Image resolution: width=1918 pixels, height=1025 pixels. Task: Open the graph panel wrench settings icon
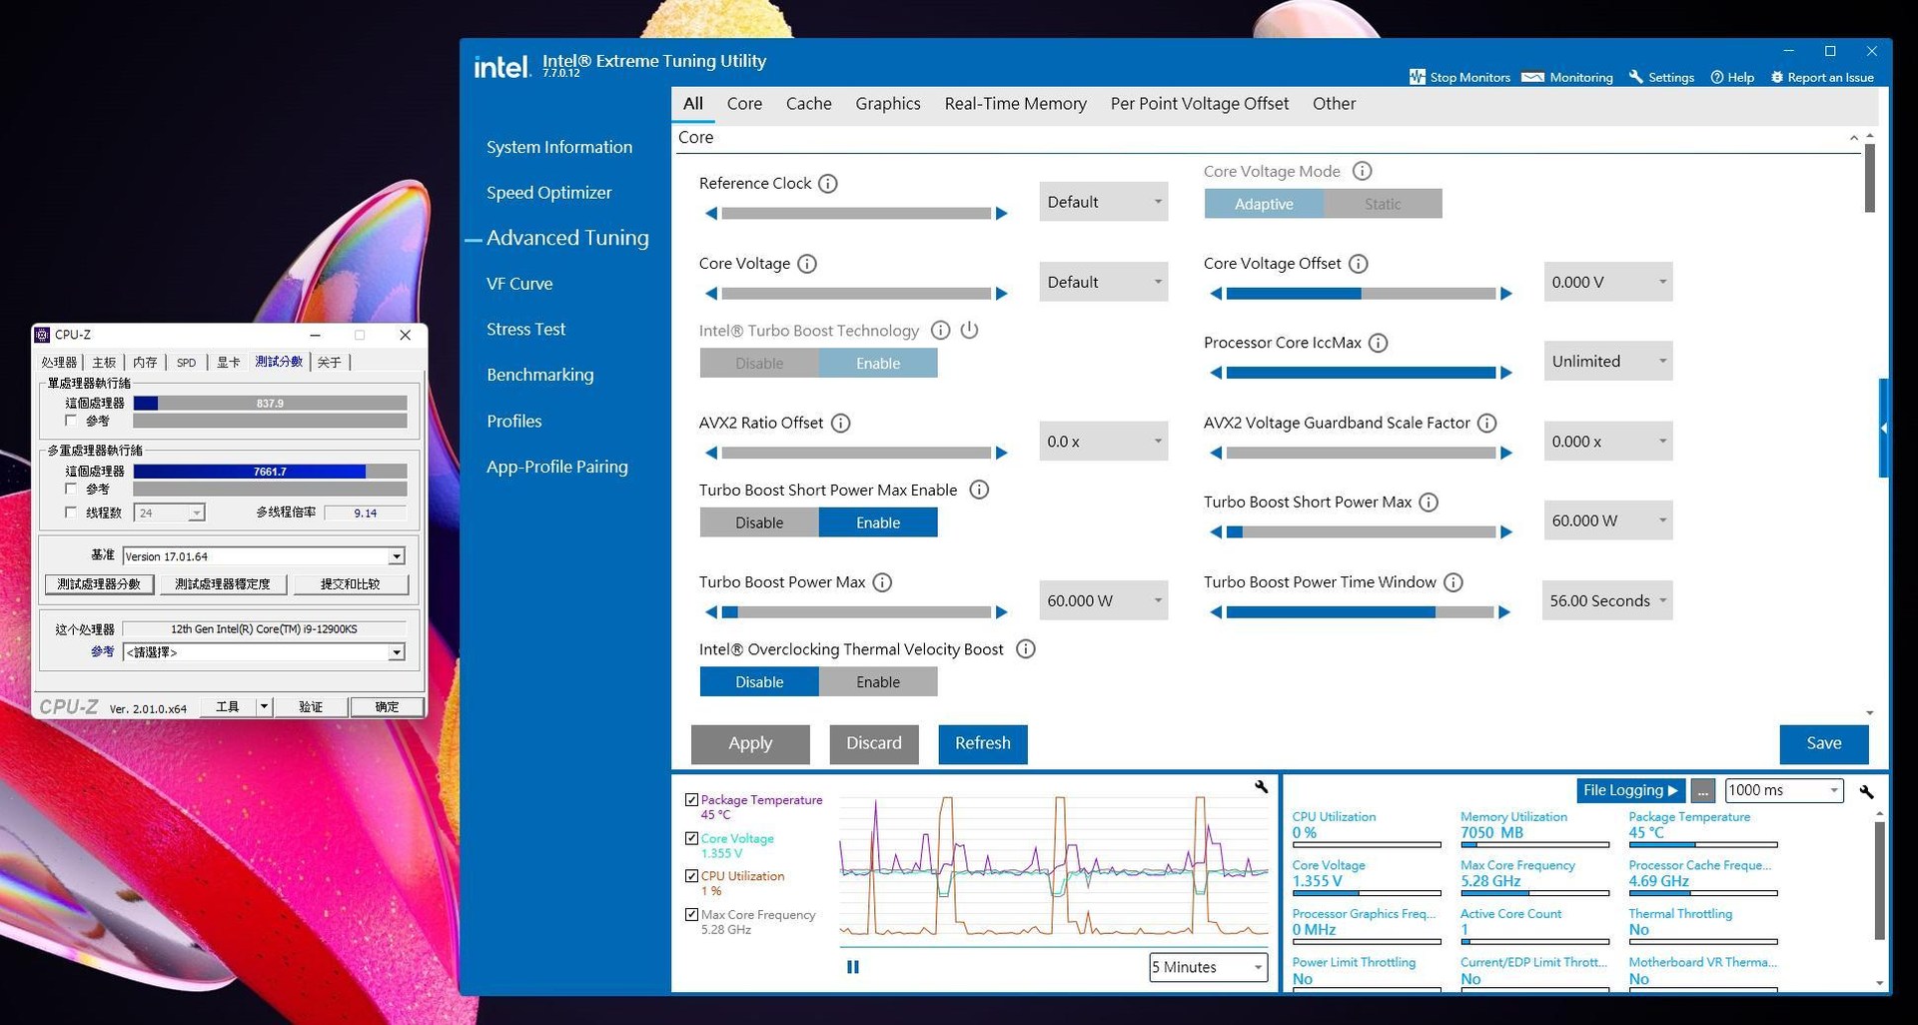click(x=1261, y=787)
